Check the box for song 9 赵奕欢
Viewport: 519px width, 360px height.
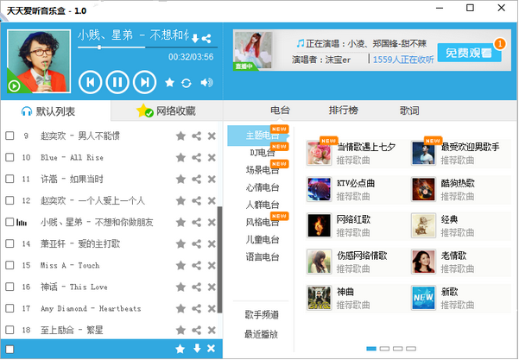(9, 136)
